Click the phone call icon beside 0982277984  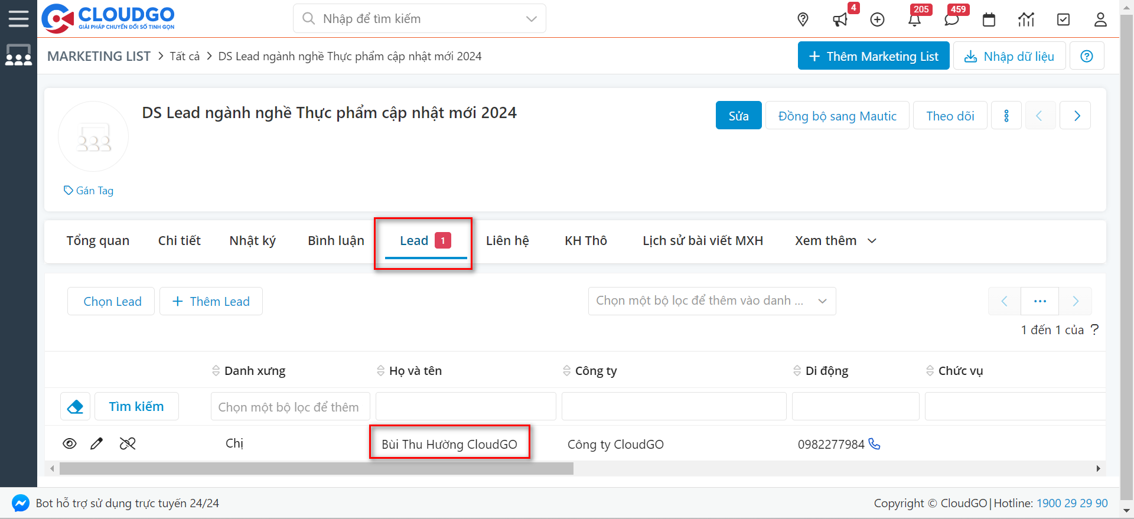(x=875, y=444)
